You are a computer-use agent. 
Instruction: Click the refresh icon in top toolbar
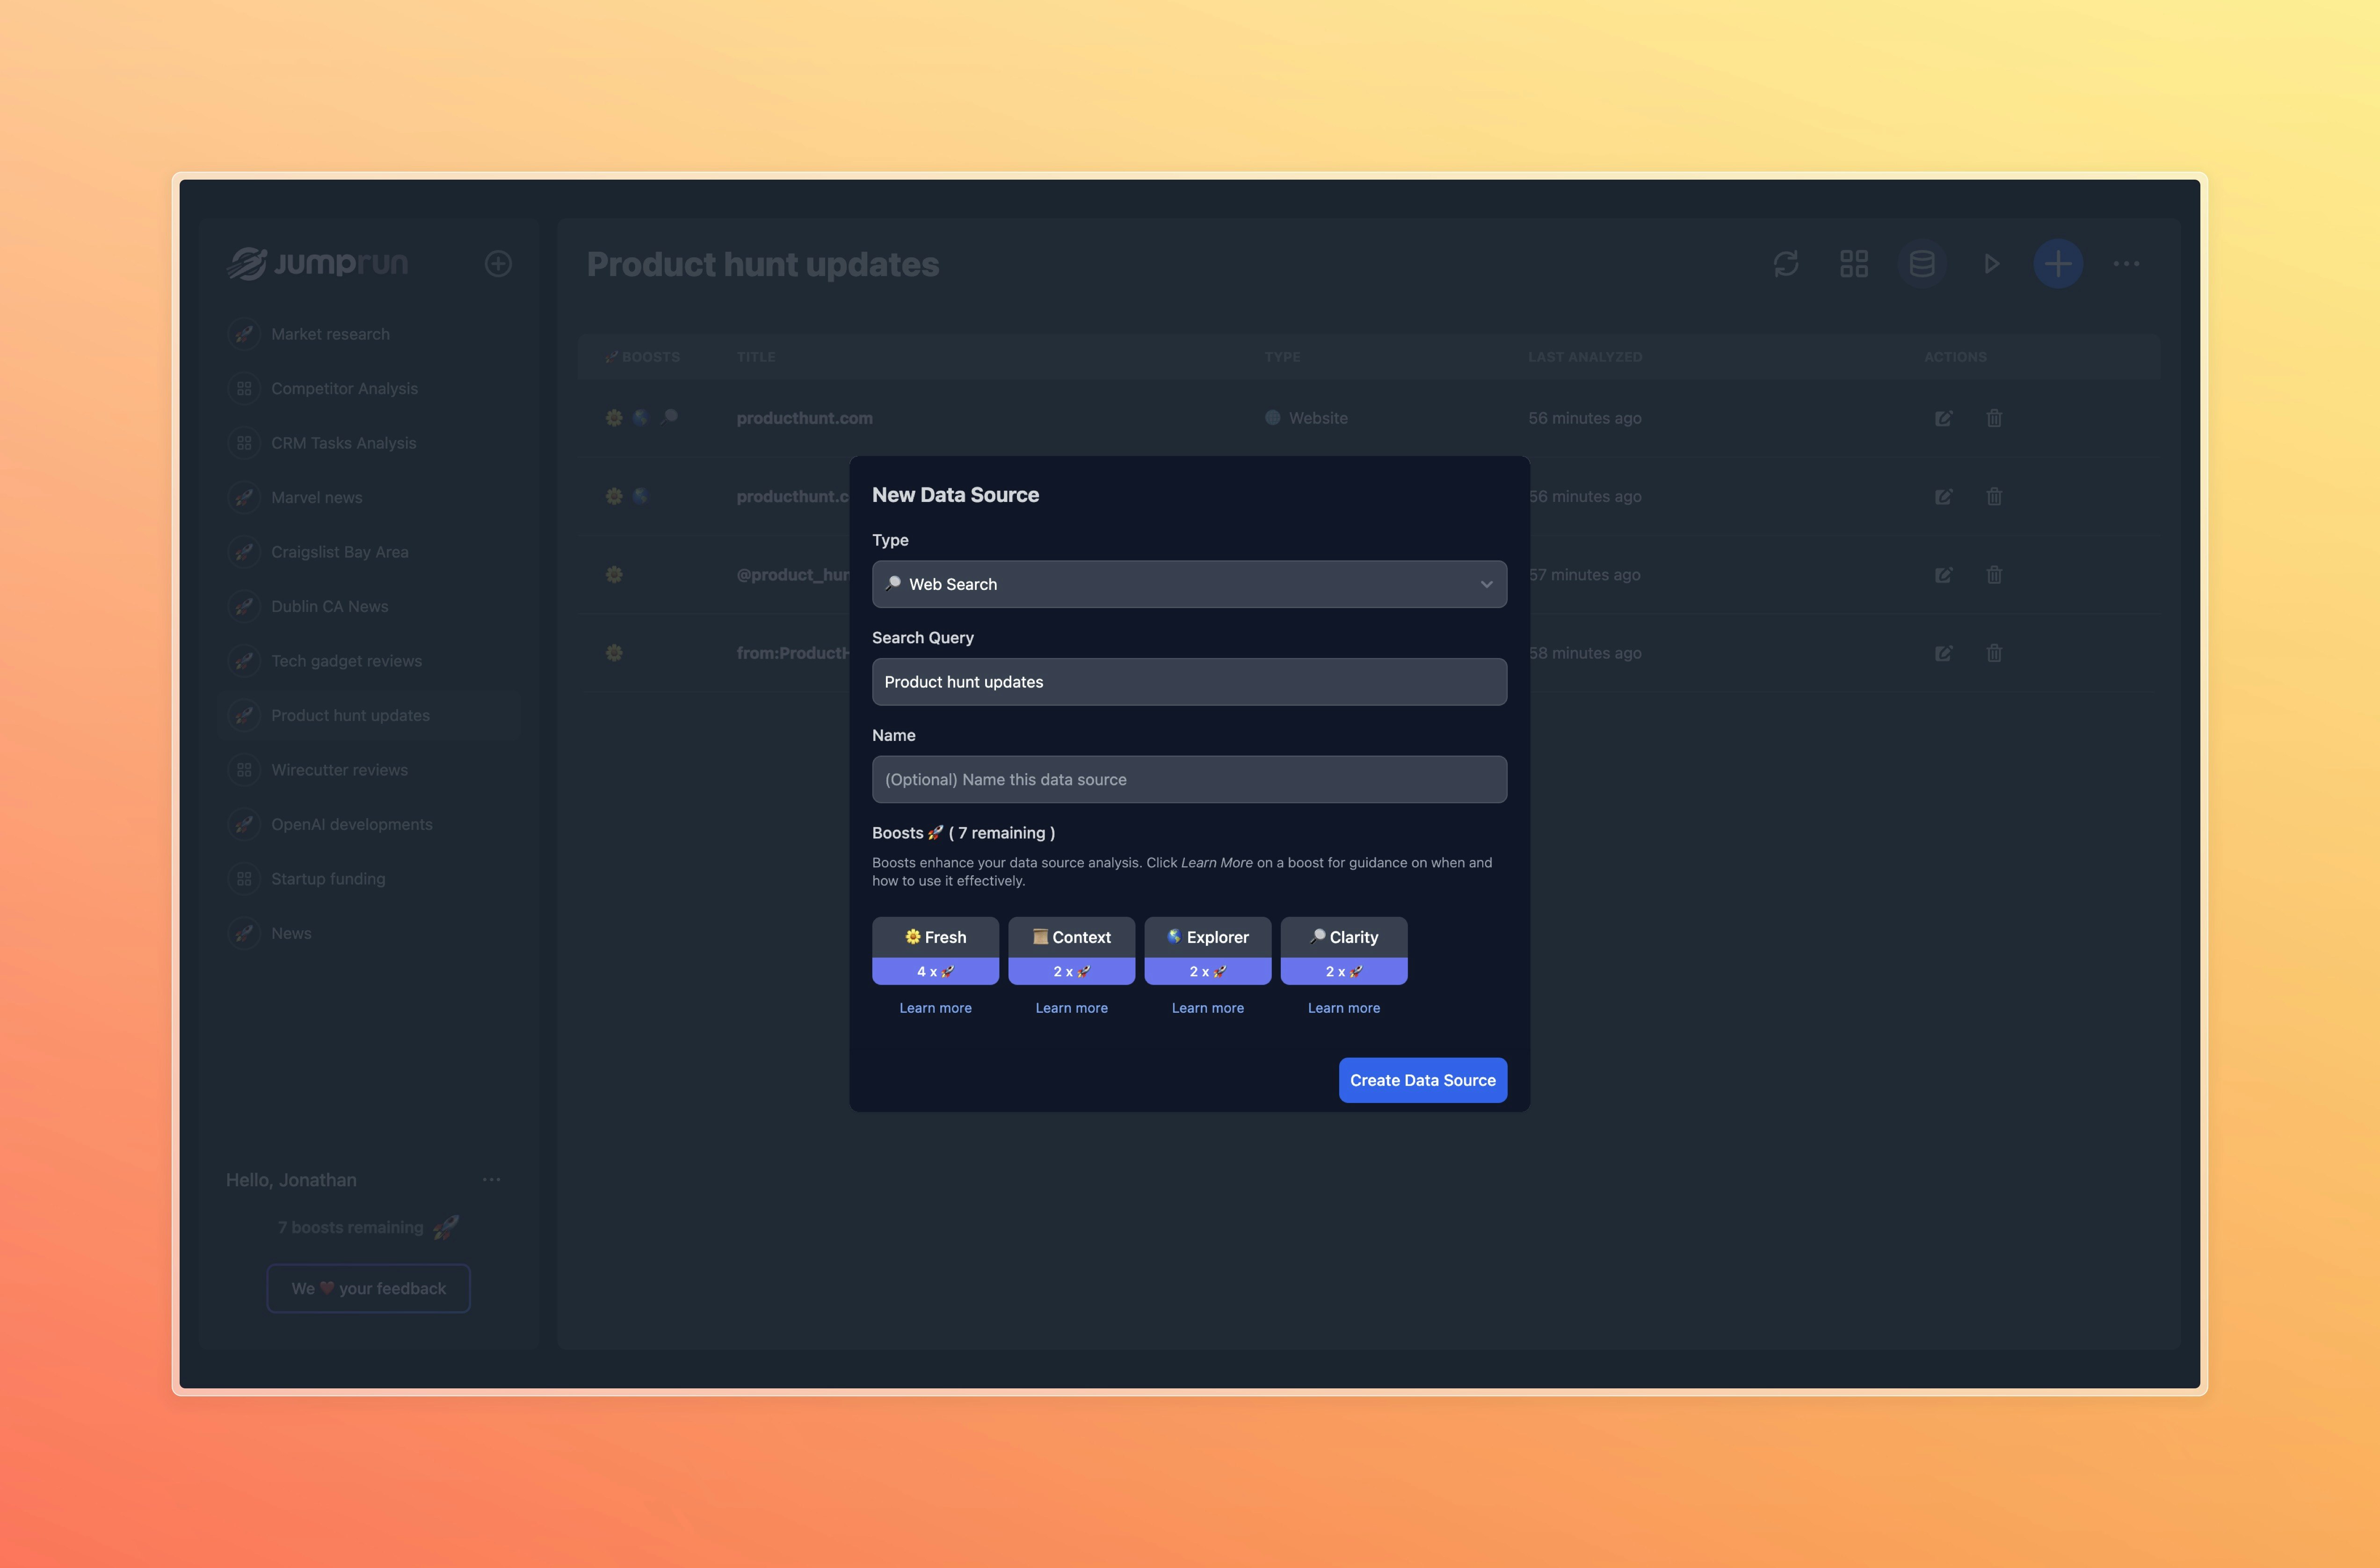(x=1786, y=264)
